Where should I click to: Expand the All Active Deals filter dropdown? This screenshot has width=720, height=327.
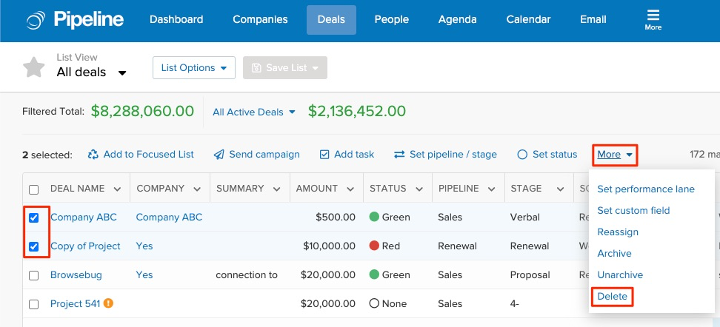(x=254, y=112)
